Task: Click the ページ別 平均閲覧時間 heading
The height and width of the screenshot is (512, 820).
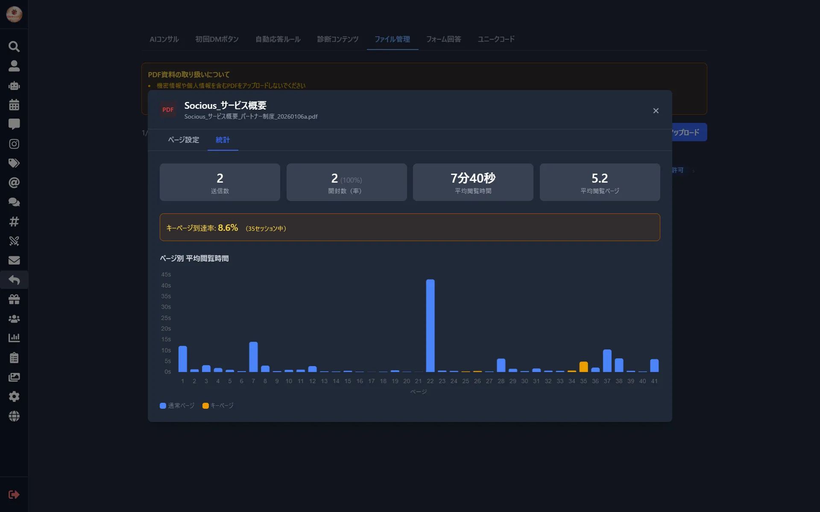Action: [x=194, y=259]
